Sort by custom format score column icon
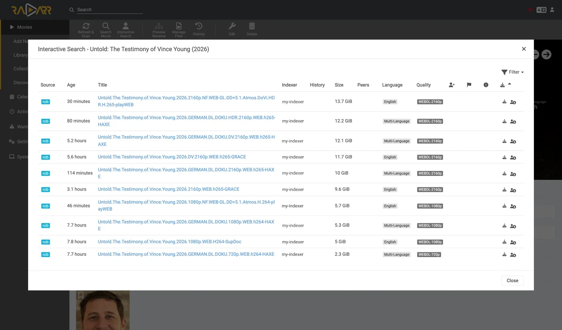 (452, 85)
